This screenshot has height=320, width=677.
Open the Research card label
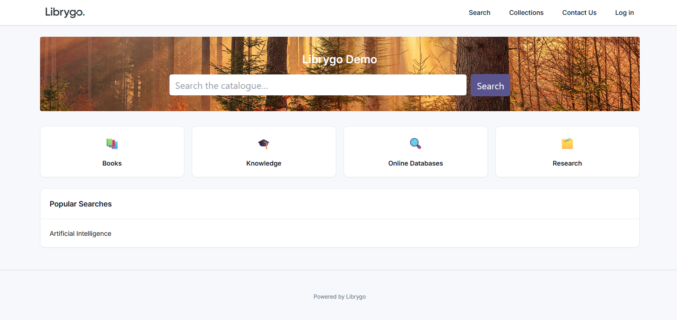567,163
